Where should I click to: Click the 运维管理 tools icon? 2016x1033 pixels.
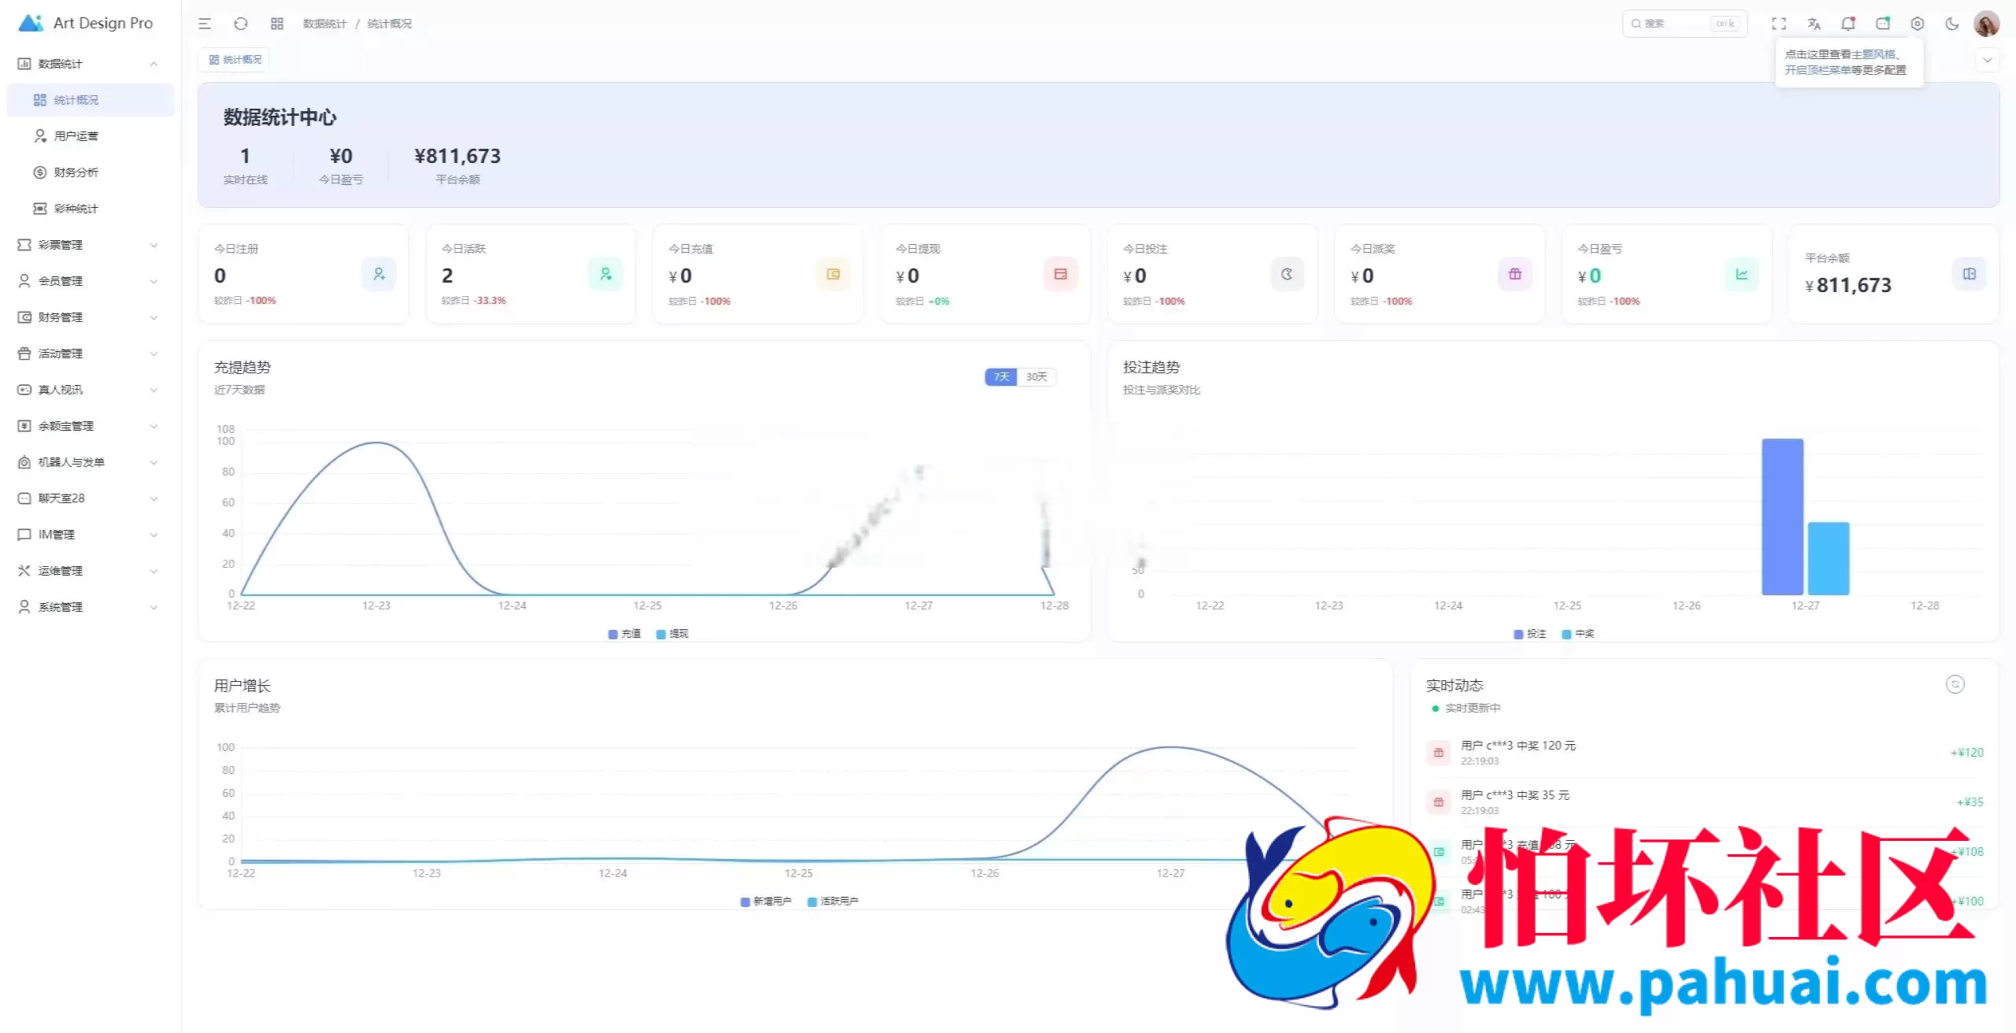(x=24, y=571)
